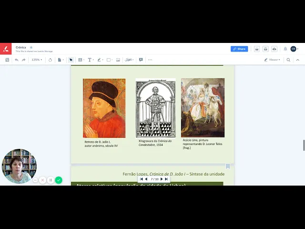305x229 pixels.
Task: Click 'Xilogravura da Crónica do Condestabre' caption
Action: [155, 143]
